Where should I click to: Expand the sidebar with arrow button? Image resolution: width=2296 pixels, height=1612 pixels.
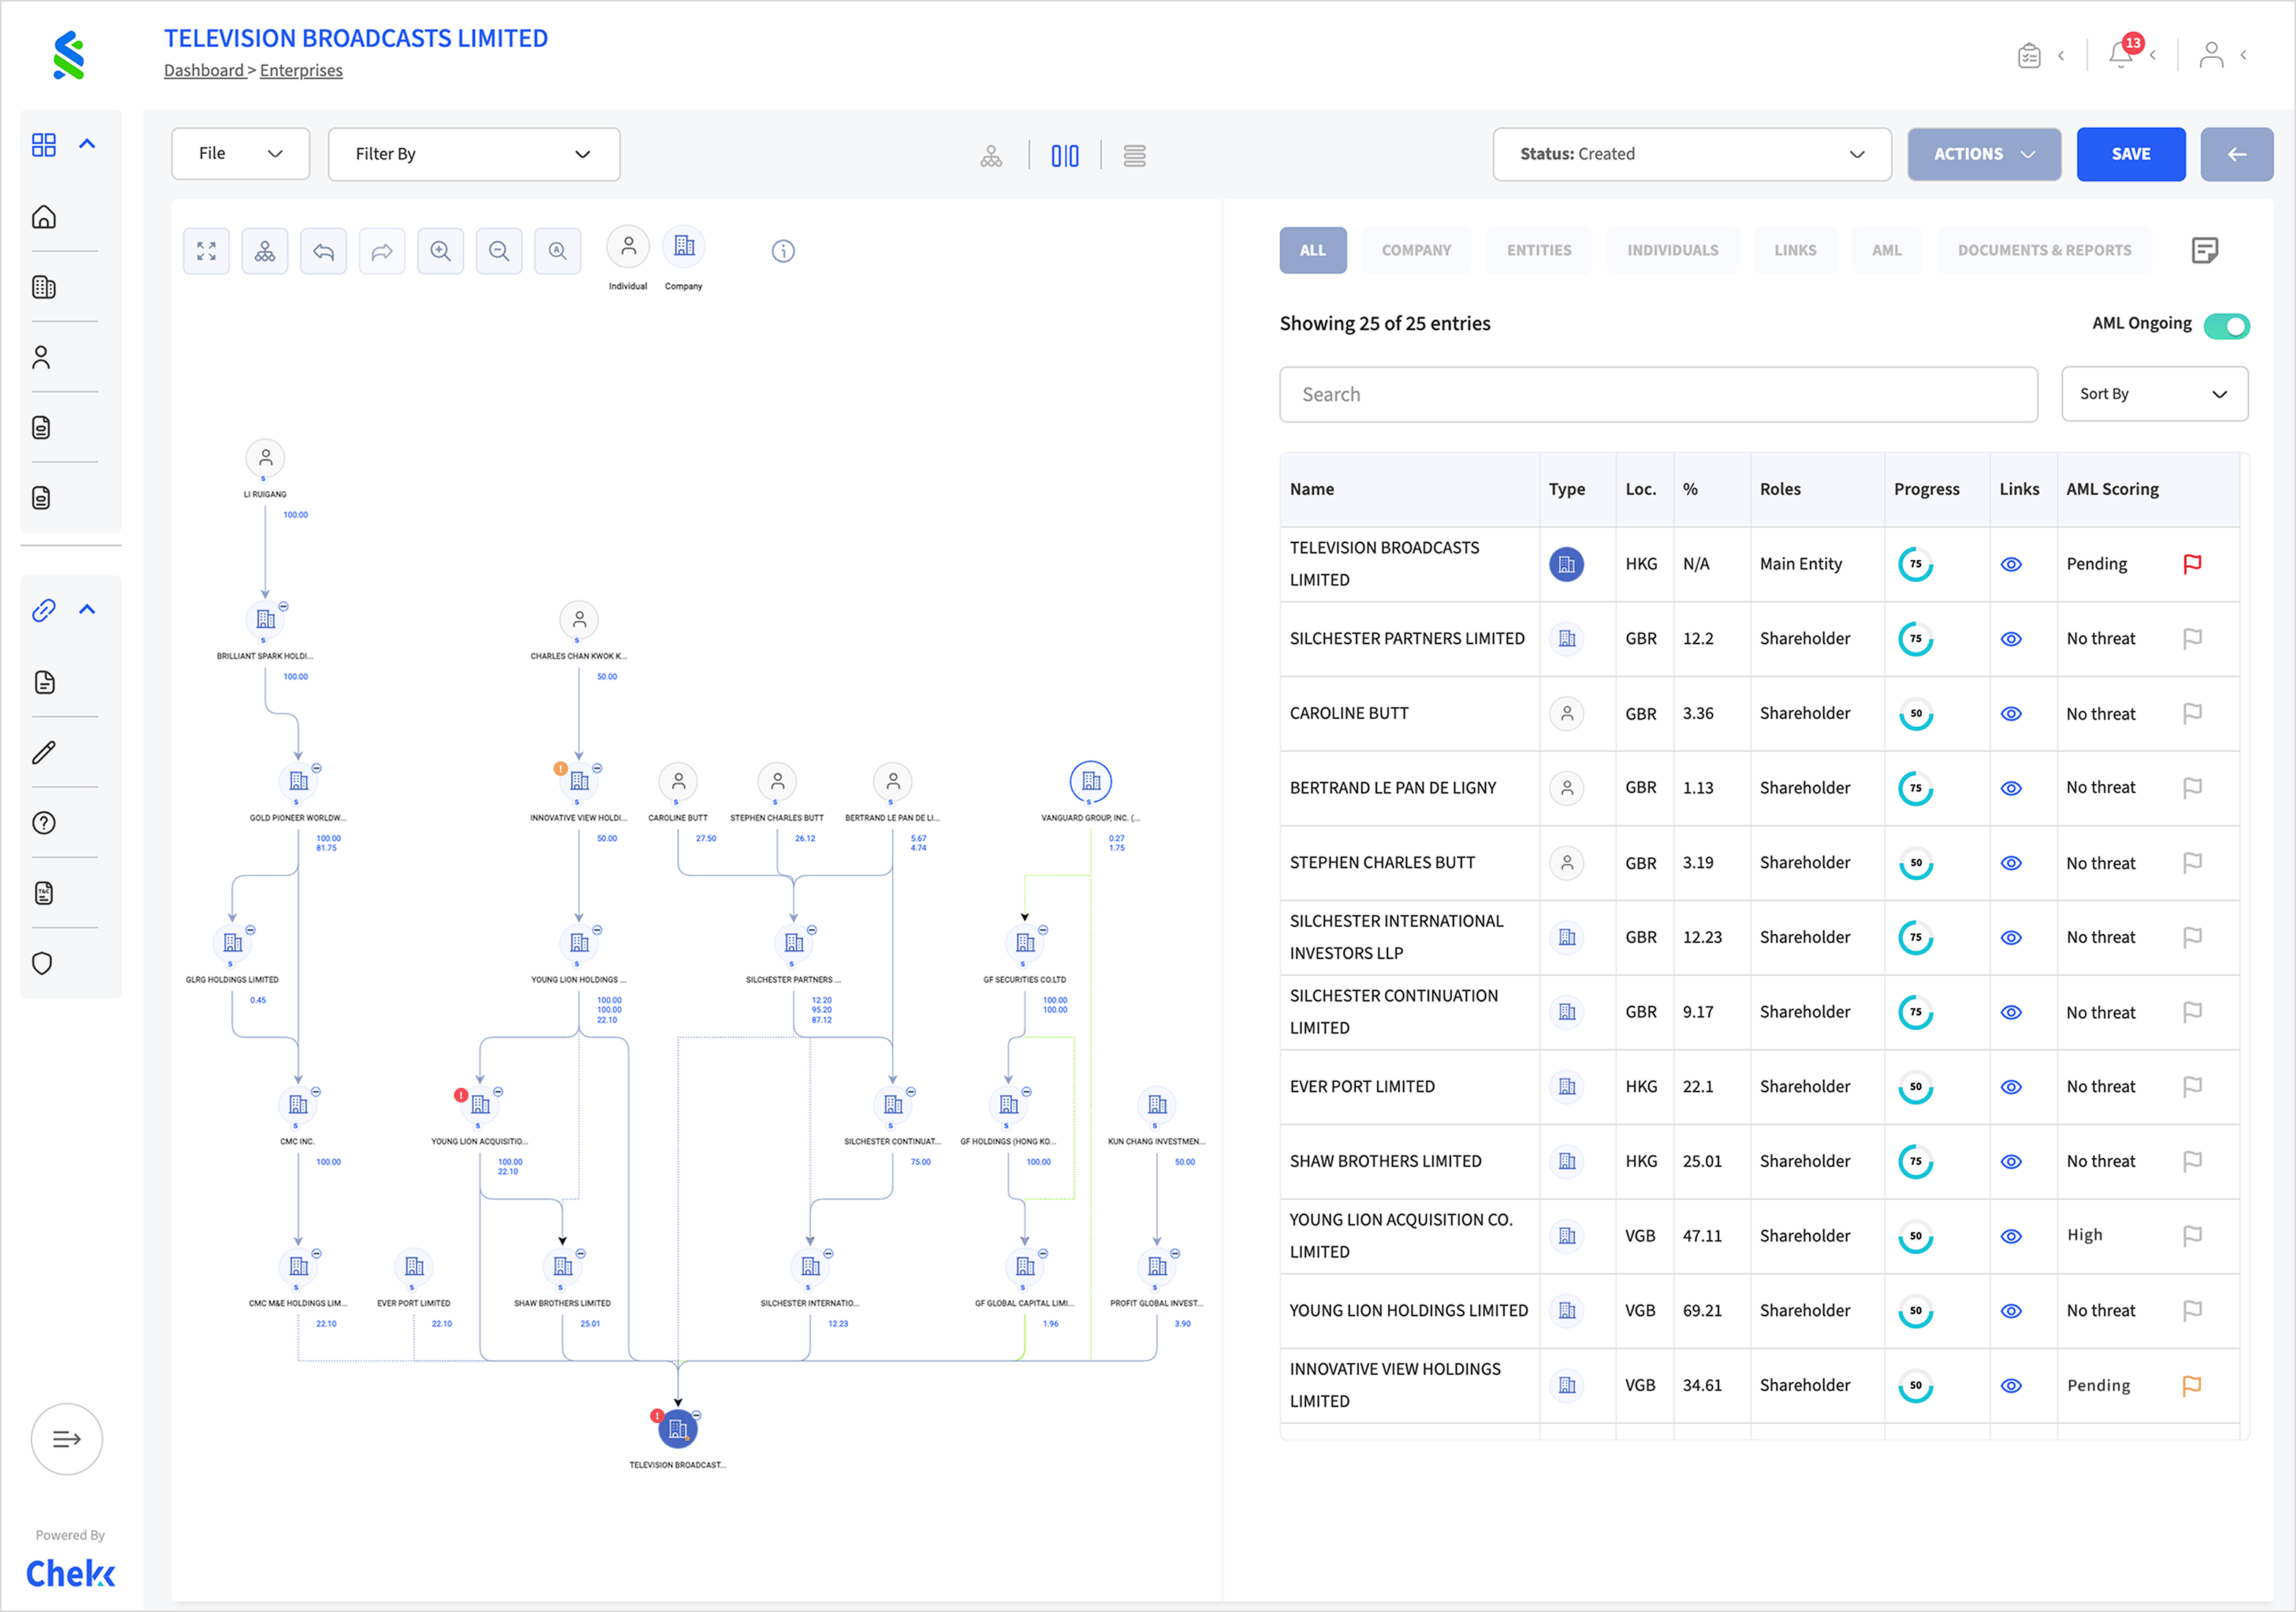tap(67, 1439)
